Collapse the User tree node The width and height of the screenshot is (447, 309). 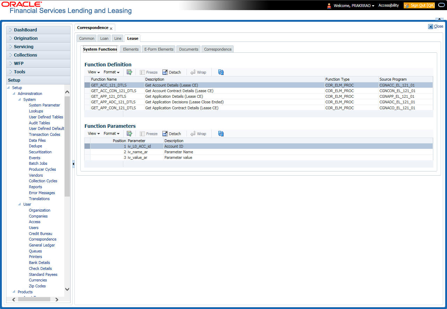pyautogui.click(x=20, y=204)
